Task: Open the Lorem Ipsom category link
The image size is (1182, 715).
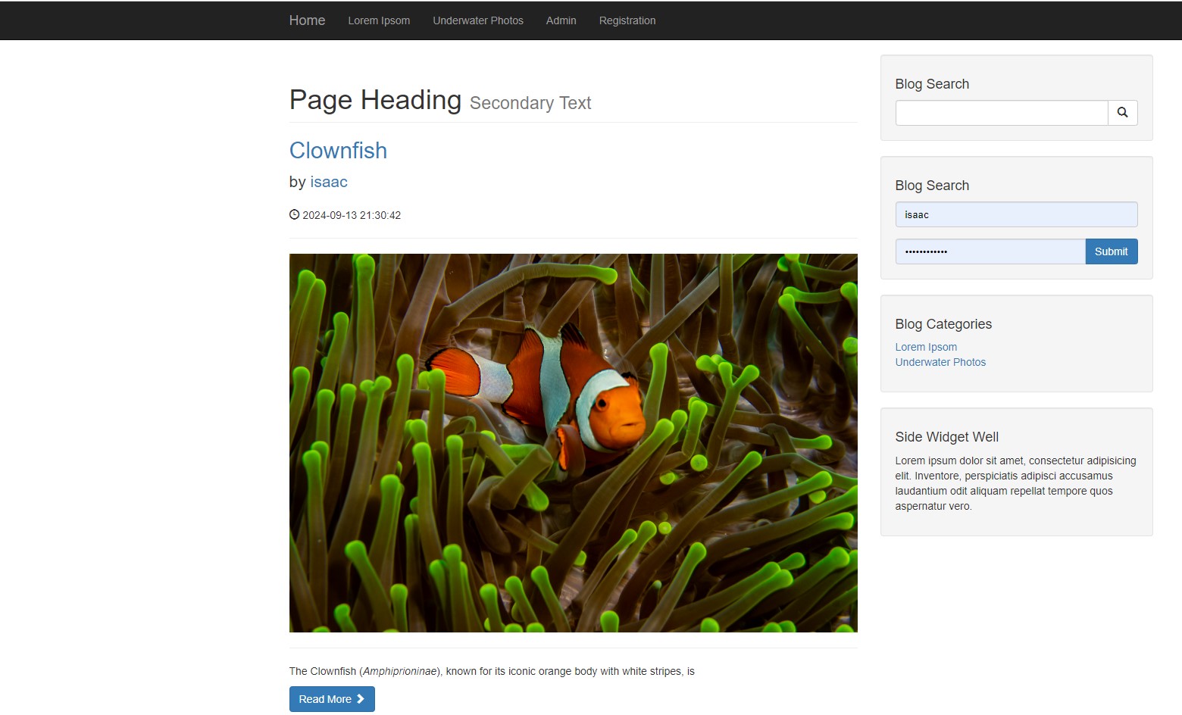Action: 926,346
